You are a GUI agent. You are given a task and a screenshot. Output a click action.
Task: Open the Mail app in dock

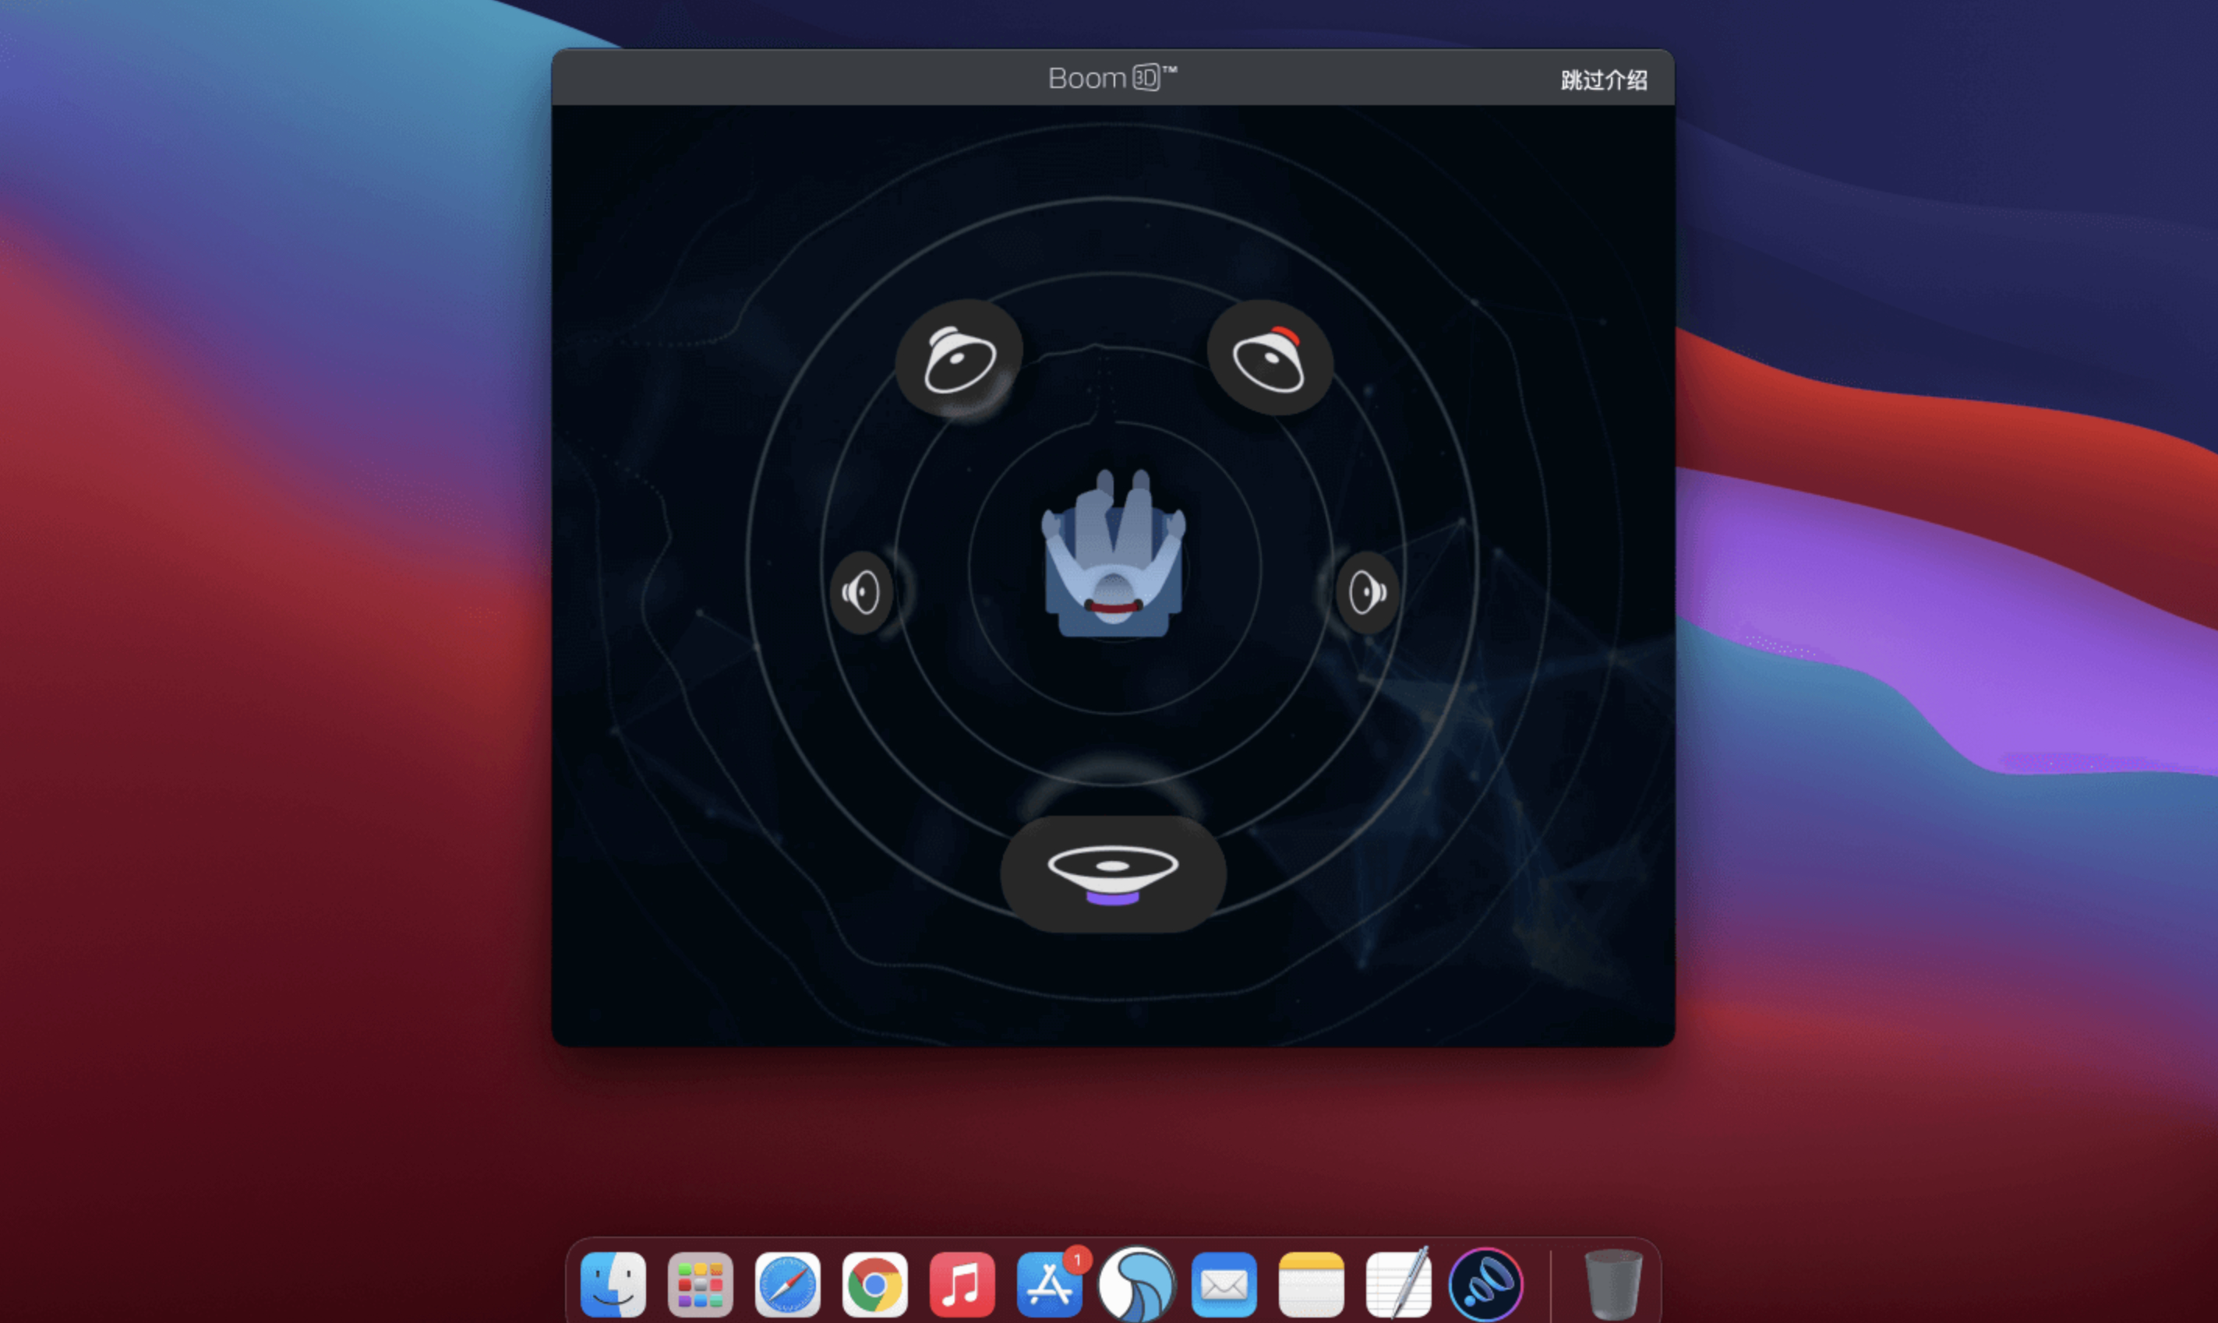click(1224, 1284)
